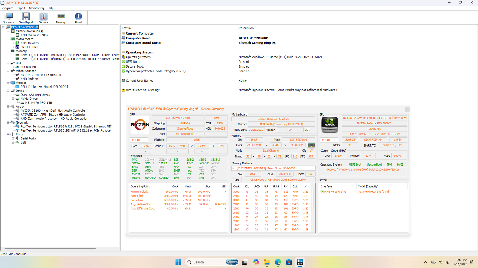The width and height of the screenshot is (478, 268).
Task: Select AMD Ryzen 7 9700X in the tree
Action: coord(34,35)
